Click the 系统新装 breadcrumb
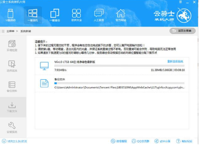 click(26, 31)
